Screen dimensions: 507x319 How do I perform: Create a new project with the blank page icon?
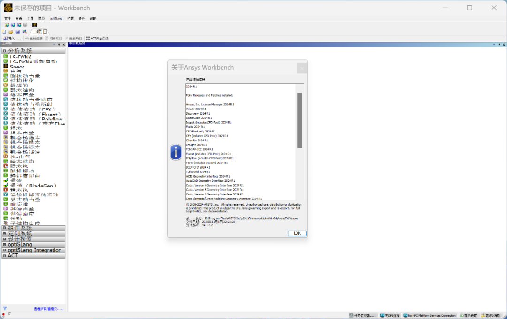click(4, 31)
